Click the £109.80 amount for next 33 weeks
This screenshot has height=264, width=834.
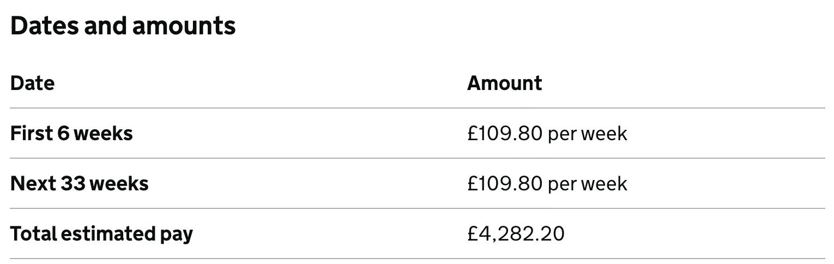[504, 184]
